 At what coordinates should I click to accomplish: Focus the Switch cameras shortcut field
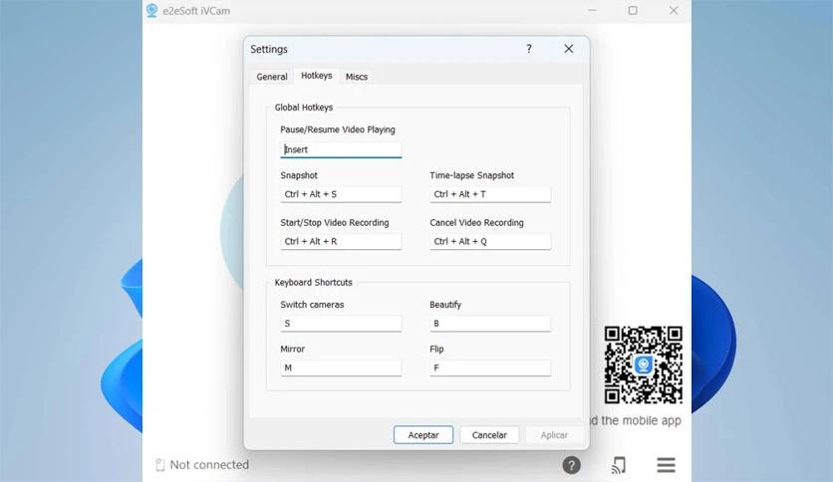click(x=341, y=324)
